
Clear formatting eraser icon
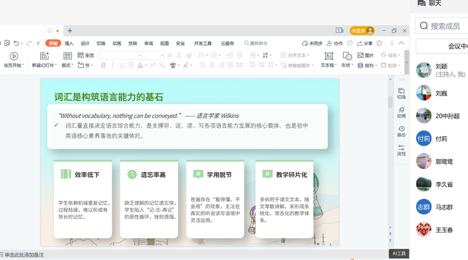(x=188, y=55)
